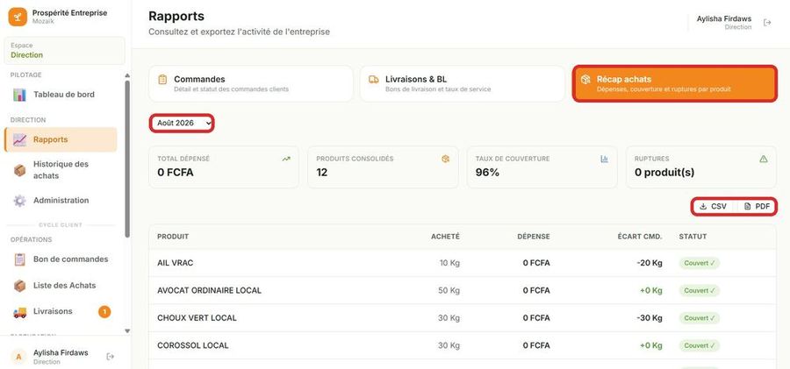Switch to the Commandes report tab
Viewport: 790px width, 369px height.
[251, 83]
